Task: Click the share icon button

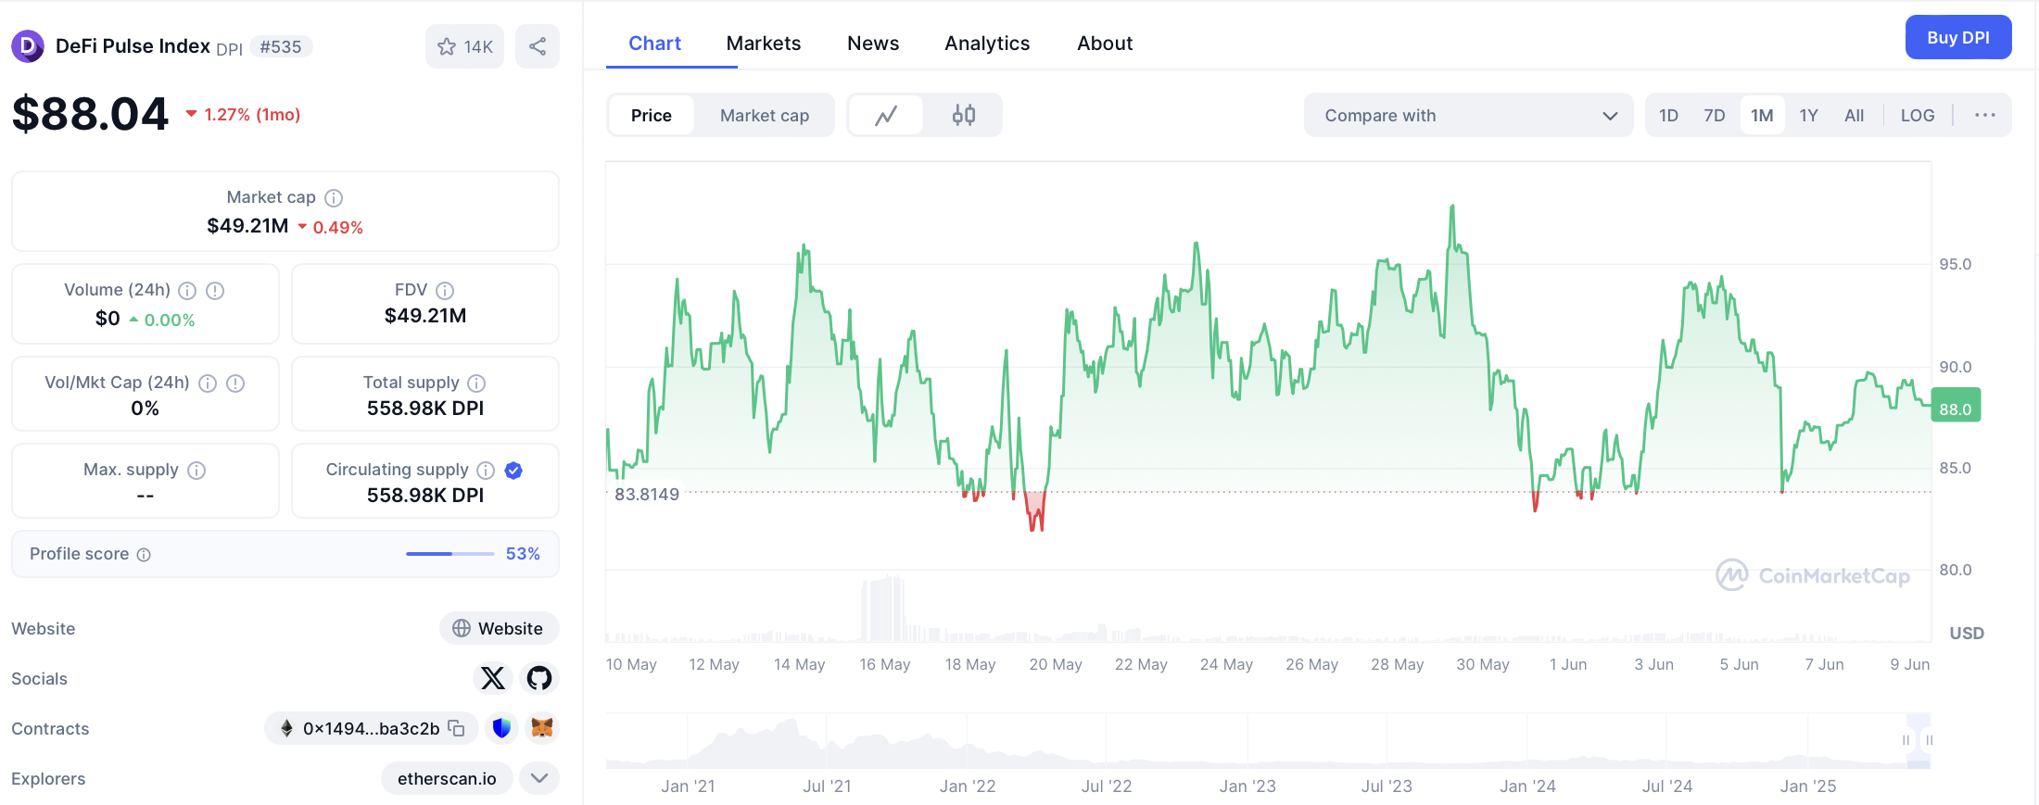Action: click(538, 46)
